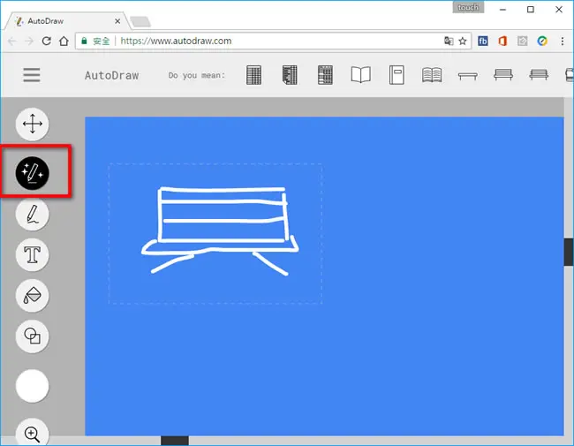574x446 pixels.
Task: Select the simple bench table suggestion
Action: click(x=468, y=76)
